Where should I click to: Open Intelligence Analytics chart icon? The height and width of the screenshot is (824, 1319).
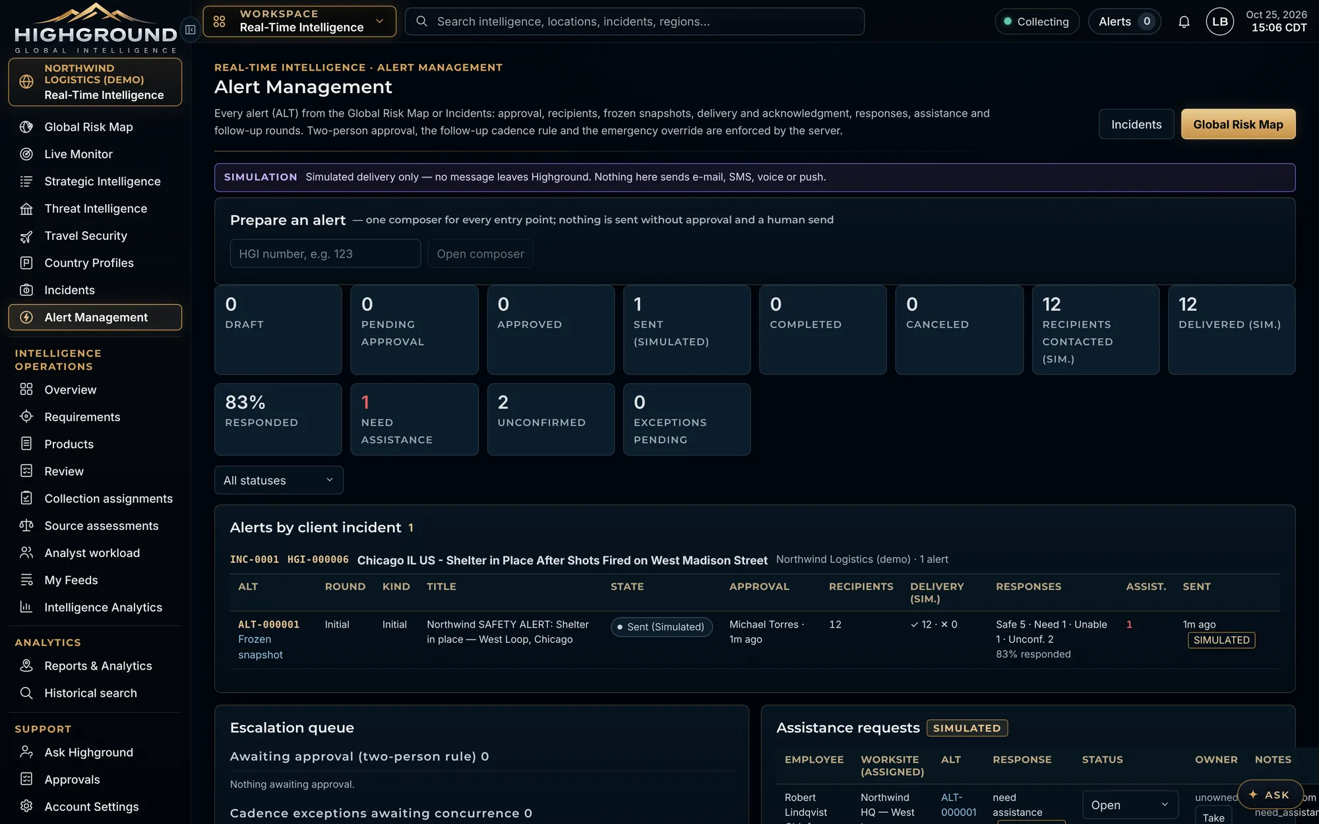26,607
